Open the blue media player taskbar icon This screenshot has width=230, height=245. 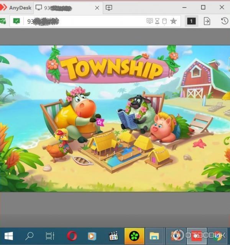[x=92, y=236]
